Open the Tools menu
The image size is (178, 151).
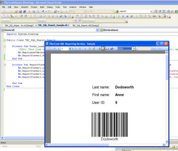click(x=58, y=7)
